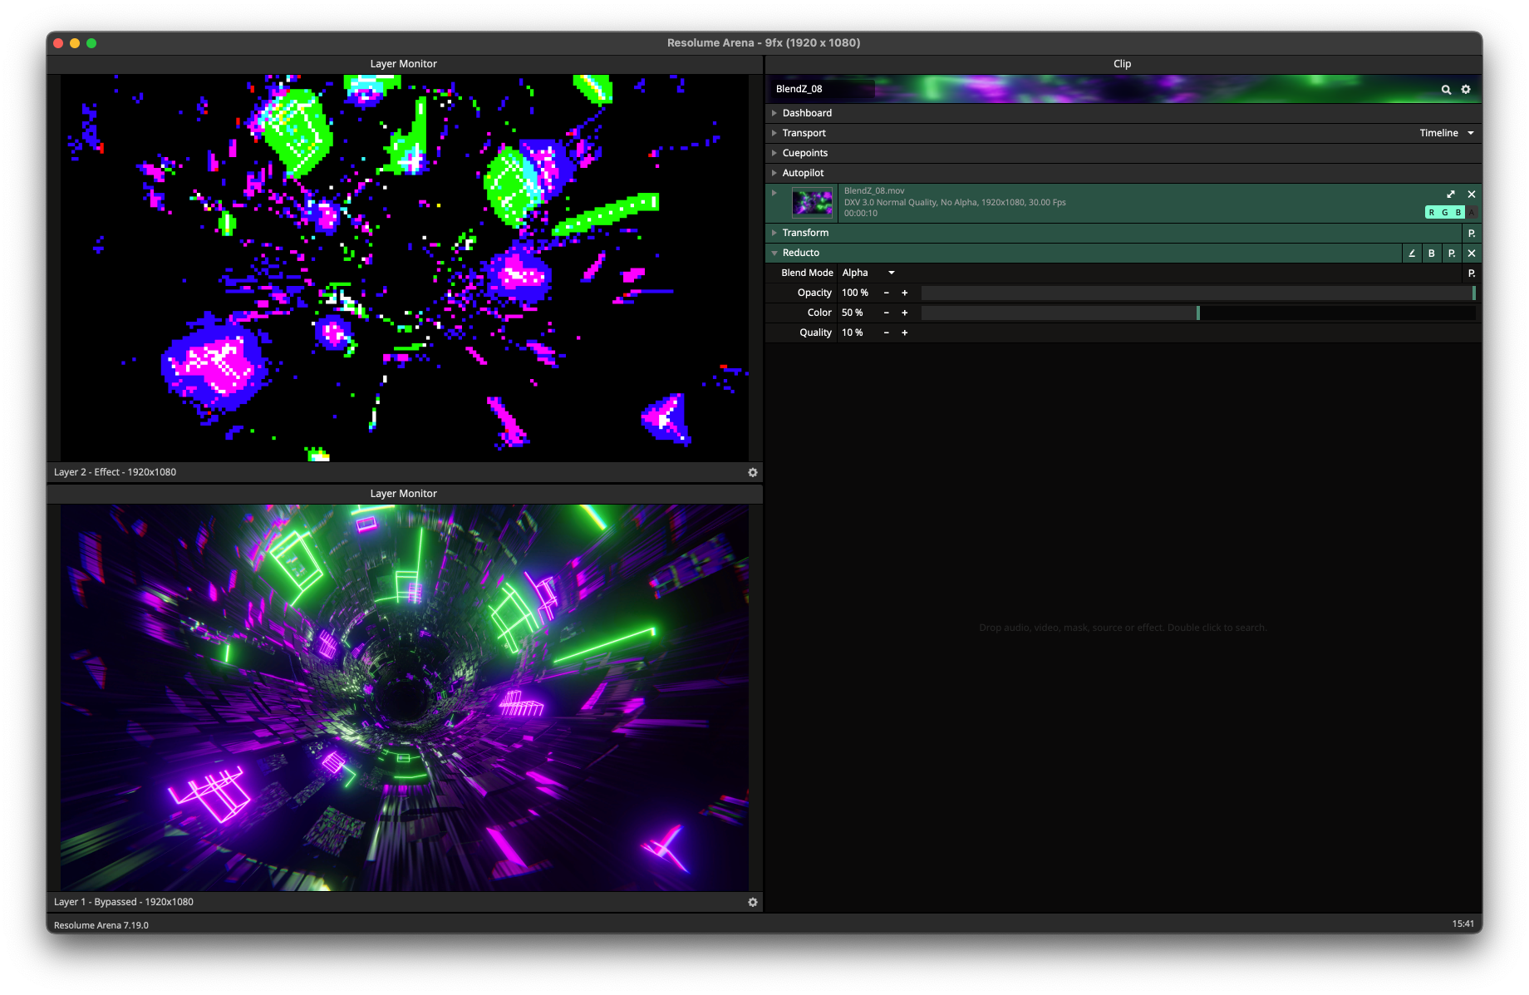Open the Transform preset P button

[1472, 234]
